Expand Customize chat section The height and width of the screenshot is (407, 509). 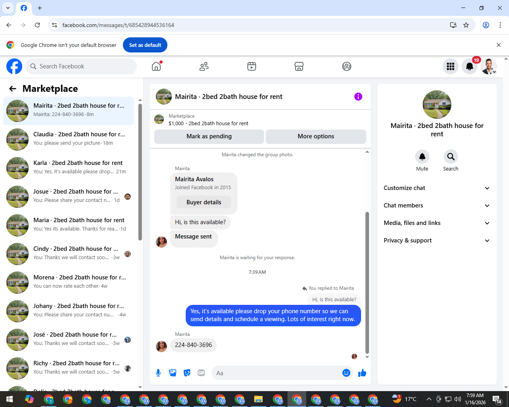click(x=437, y=188)
